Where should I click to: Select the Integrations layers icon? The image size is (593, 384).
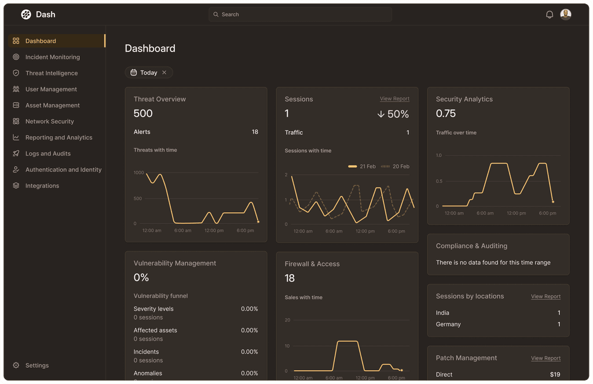point(16,186)
